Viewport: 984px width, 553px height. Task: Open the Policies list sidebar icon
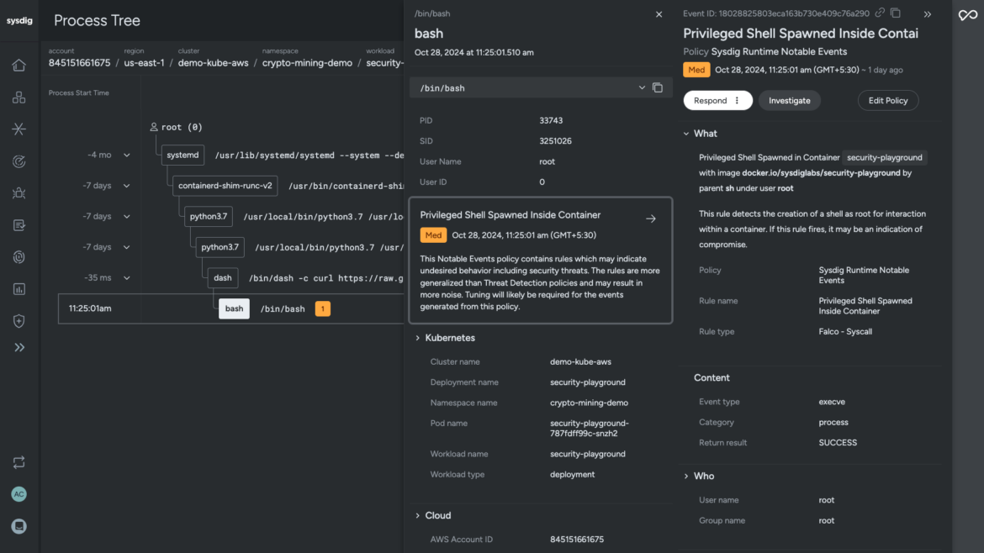[x=19, y=225]
